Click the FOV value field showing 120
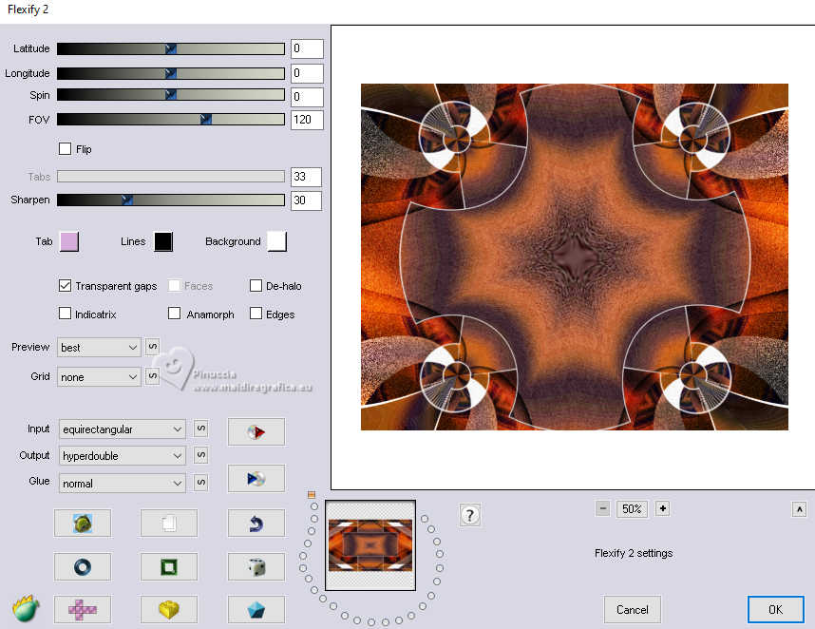Viewport: 815px width, 629px height. pos(307,120)
